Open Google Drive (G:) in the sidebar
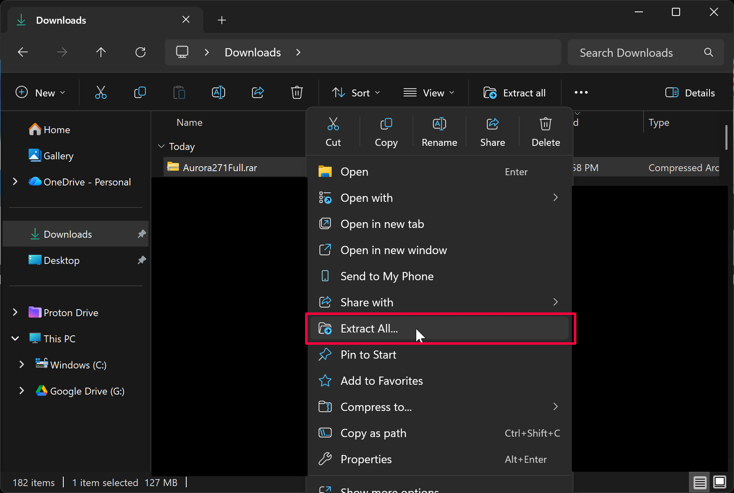The width and height of the screenshot is (734, 493). (x=87, y=391)
